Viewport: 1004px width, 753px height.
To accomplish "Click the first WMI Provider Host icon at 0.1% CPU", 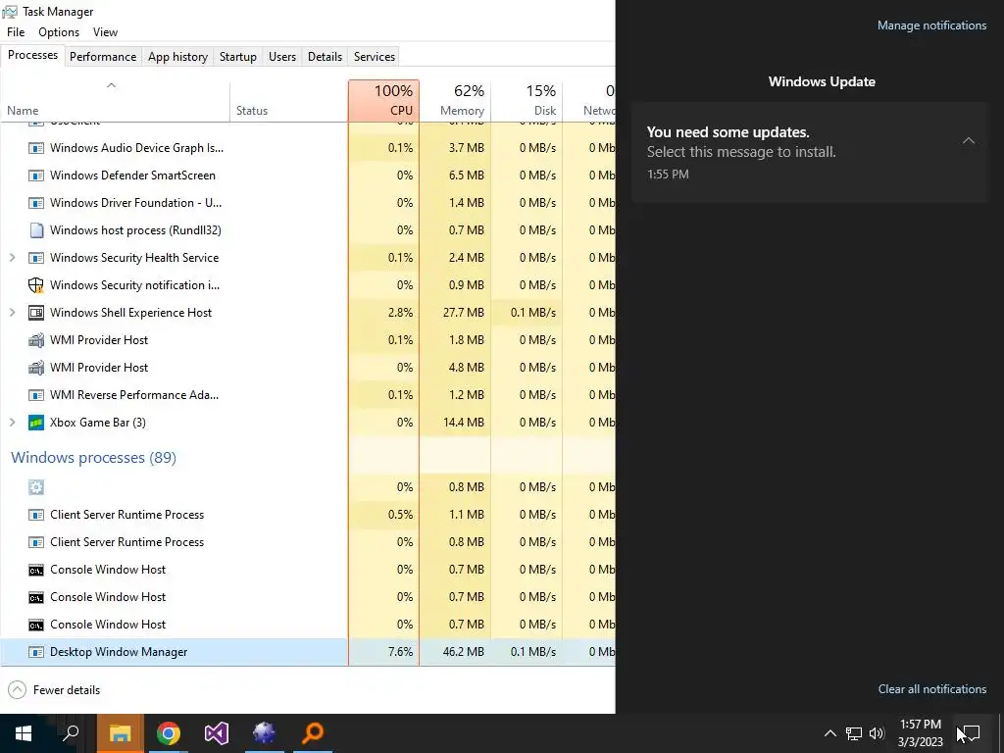I will point(36,340).
